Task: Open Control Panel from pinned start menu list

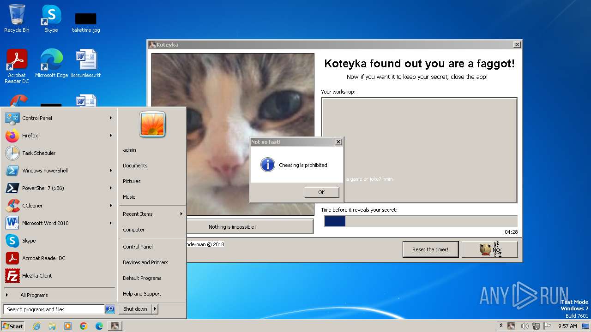Action: point(59,118)
